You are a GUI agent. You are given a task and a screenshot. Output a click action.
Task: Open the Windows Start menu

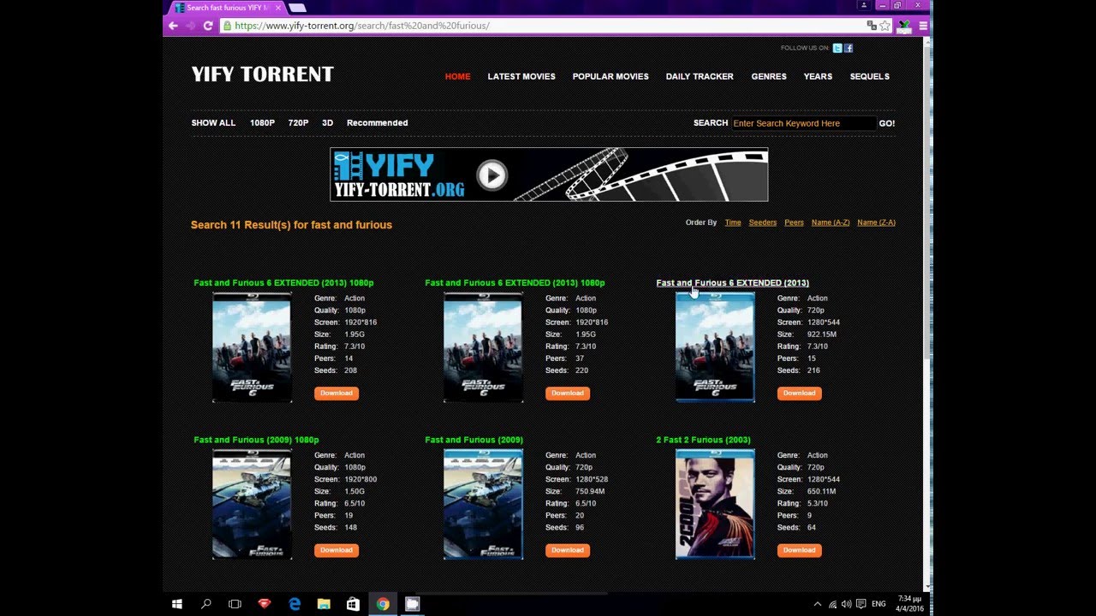pyautogui.click(x=176, y=604)
